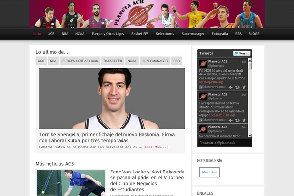This screenshot has height=196, width=294.
Task: Click the Más fotos button in Fotogalería
Action: 209,172
